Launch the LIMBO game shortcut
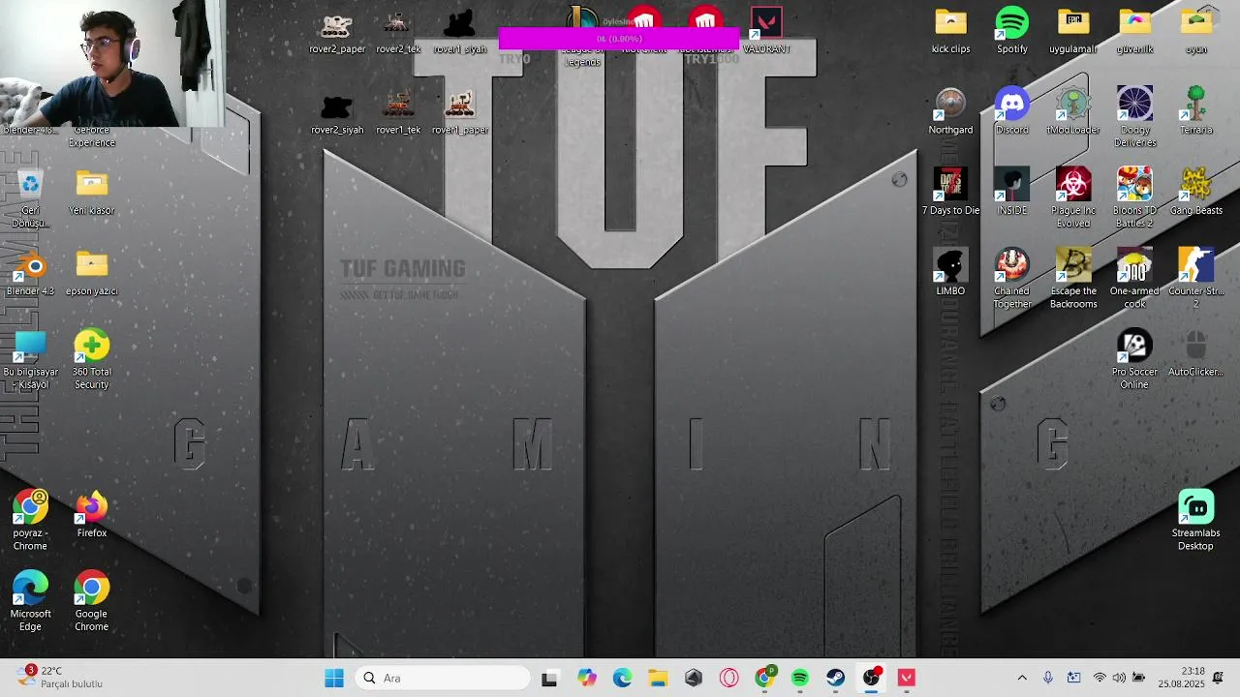 [x=950, y=273]
